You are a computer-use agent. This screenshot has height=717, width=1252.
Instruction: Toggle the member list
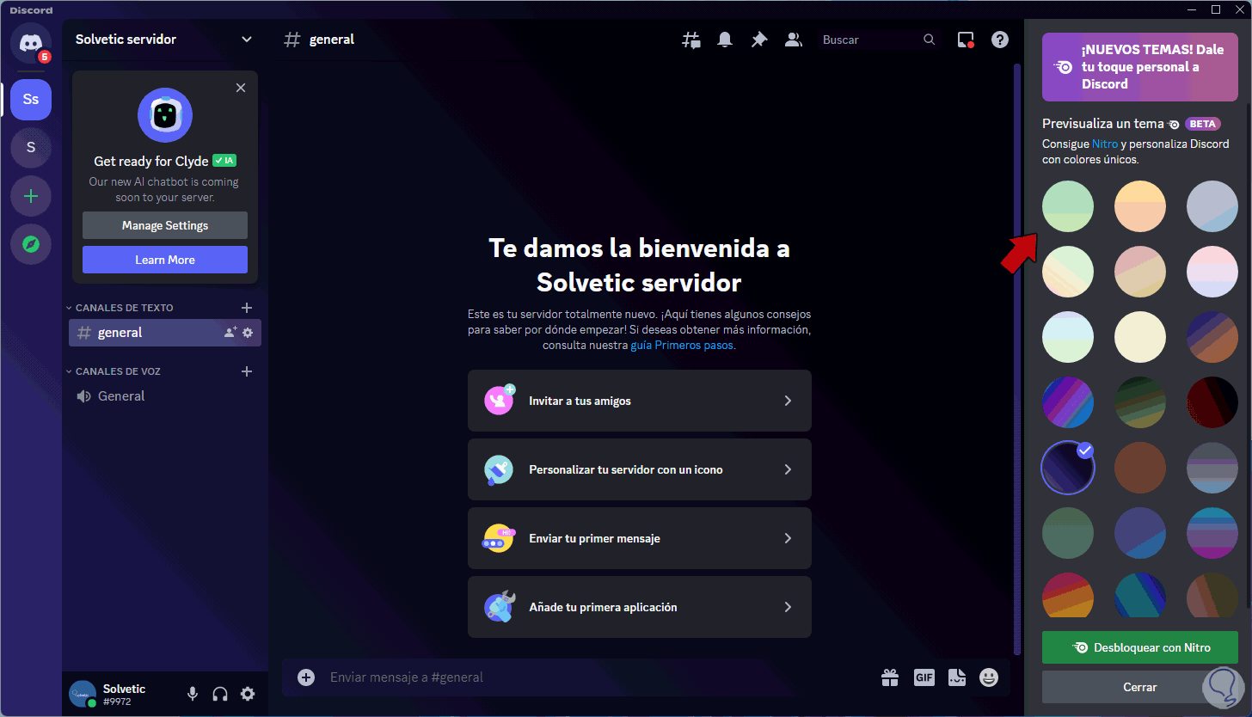pyautogui.click(x=793, y=40)
